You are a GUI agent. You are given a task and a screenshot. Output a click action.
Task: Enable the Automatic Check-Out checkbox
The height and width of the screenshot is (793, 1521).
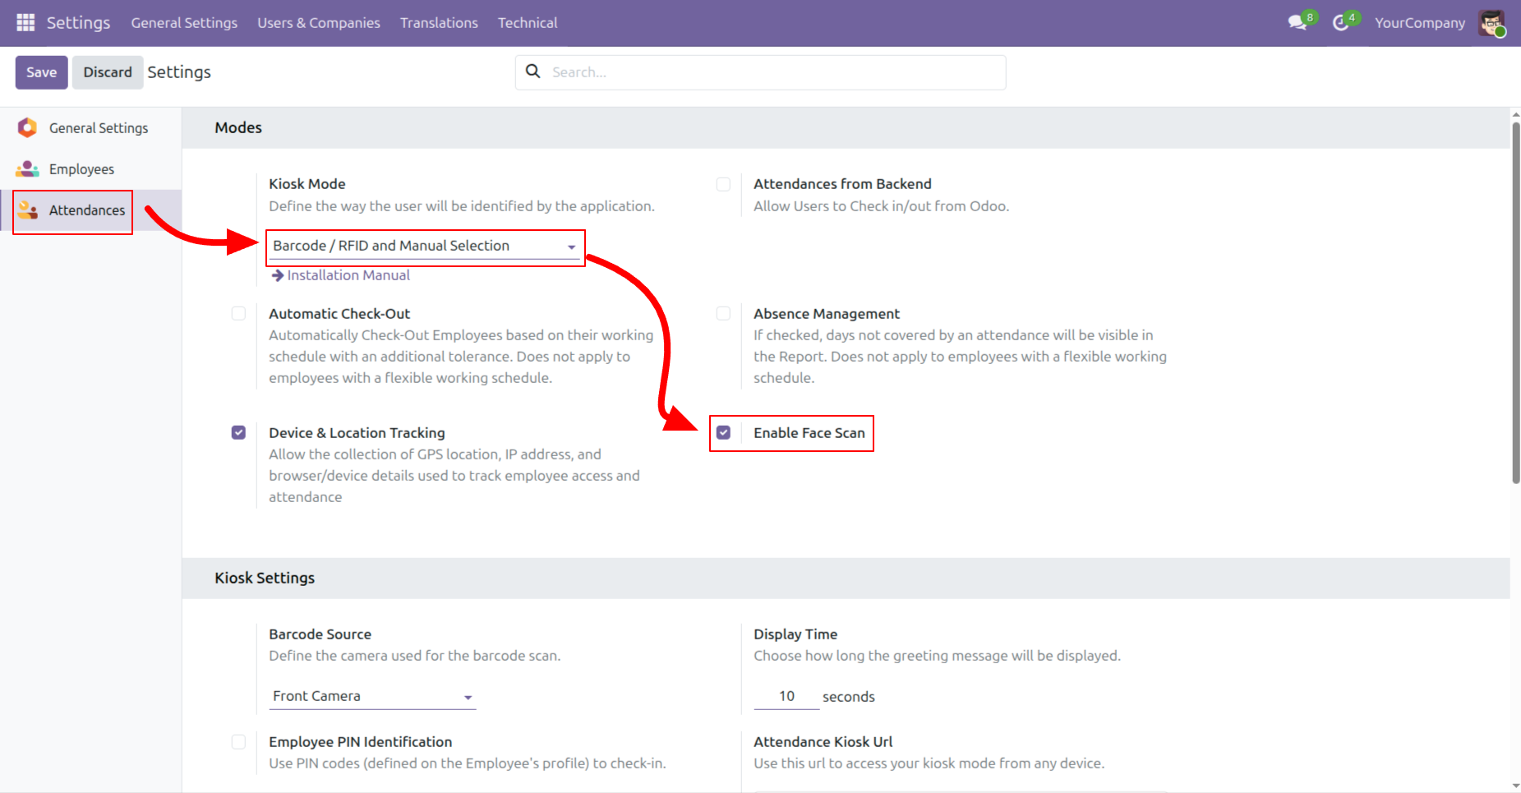[x=238, y=313]
